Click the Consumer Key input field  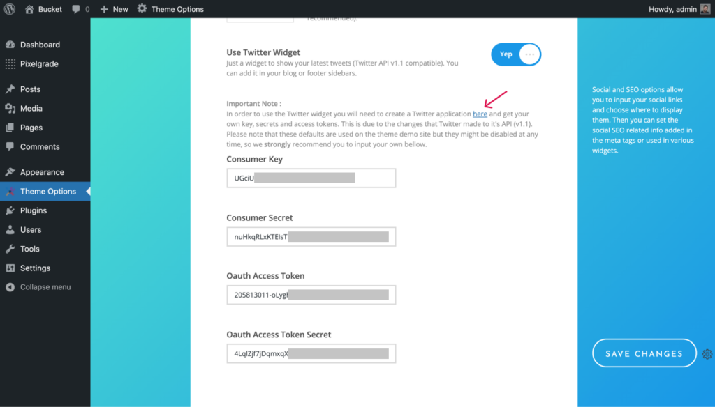pos(311,178)
